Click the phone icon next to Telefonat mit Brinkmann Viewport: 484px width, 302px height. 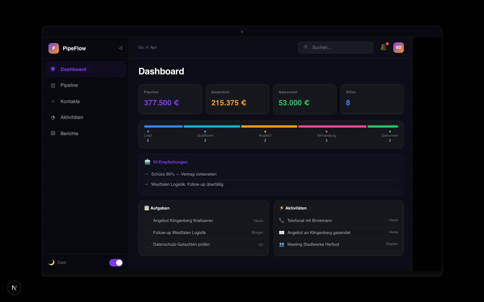point(282,220)
